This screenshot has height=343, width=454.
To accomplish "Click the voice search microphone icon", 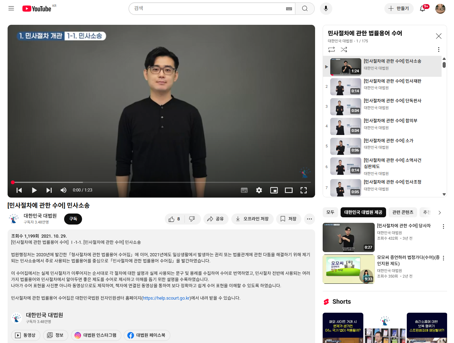I will click(326, 9).
